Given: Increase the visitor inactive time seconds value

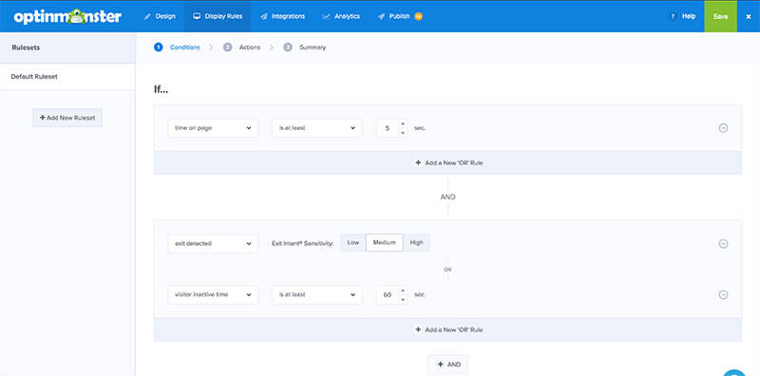Looking at the screenshot, I should [403, 291].
